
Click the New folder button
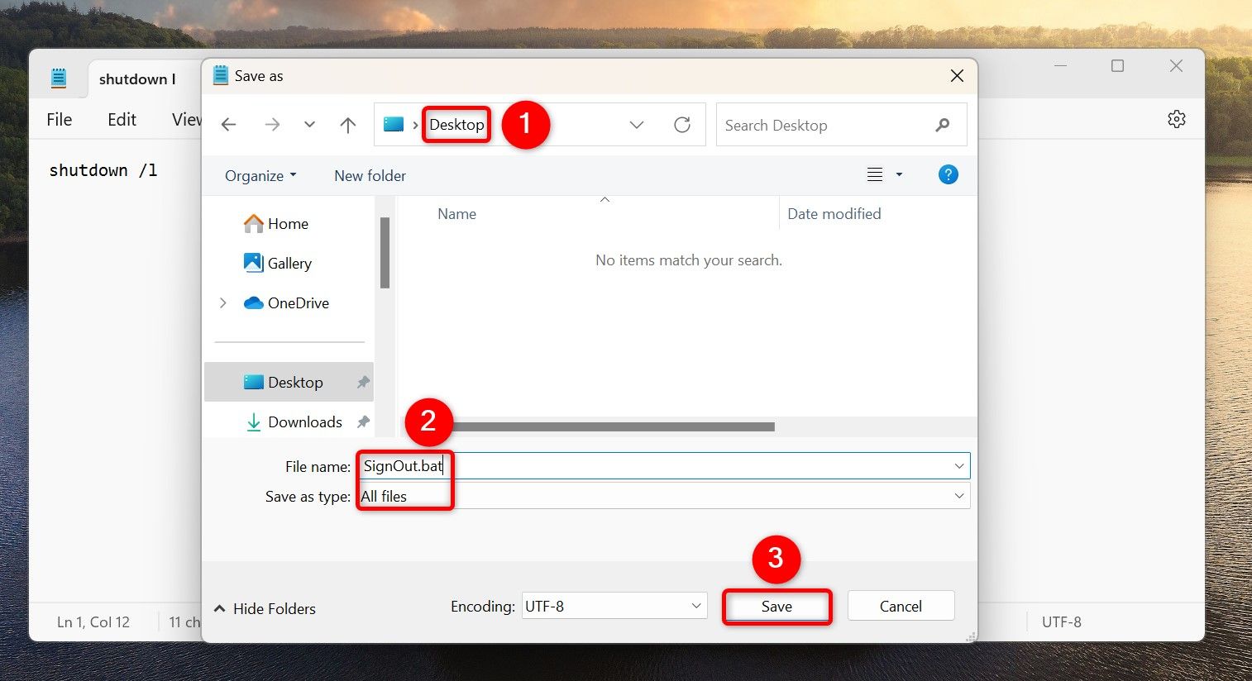pos(370,175)
